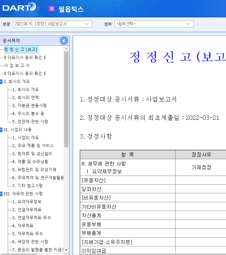Open 6. 배당에 관한 사항 subsection
226x255 pixels.
30,242
